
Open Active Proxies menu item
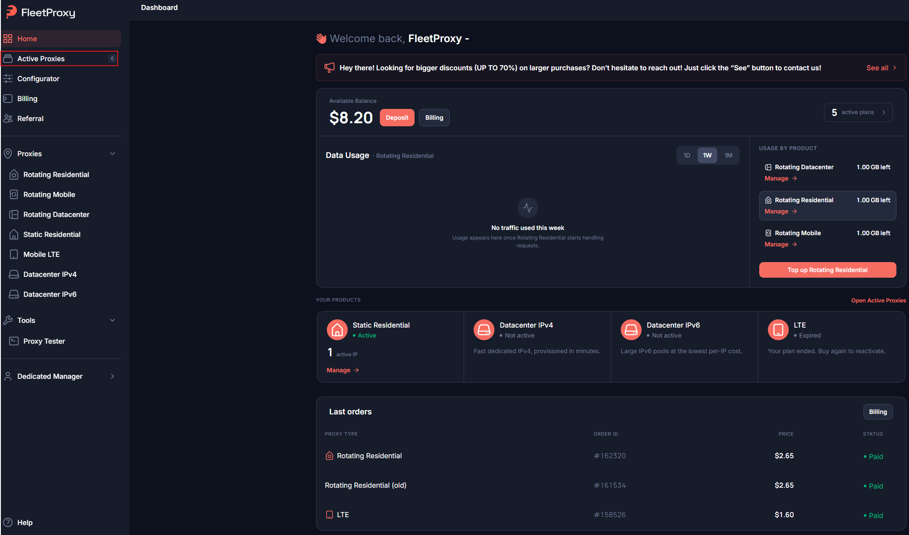tap(60, 59)
